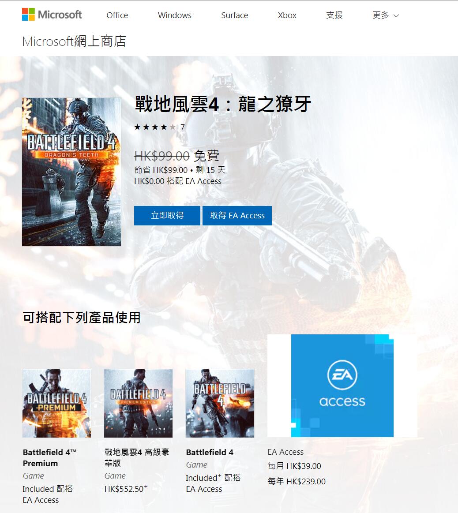Image resolution: width=458 pixels, height=513 pixels.
Task: Click the Battlefield 4 Dragon's Teeth cover art
Action: click(71, 172)
